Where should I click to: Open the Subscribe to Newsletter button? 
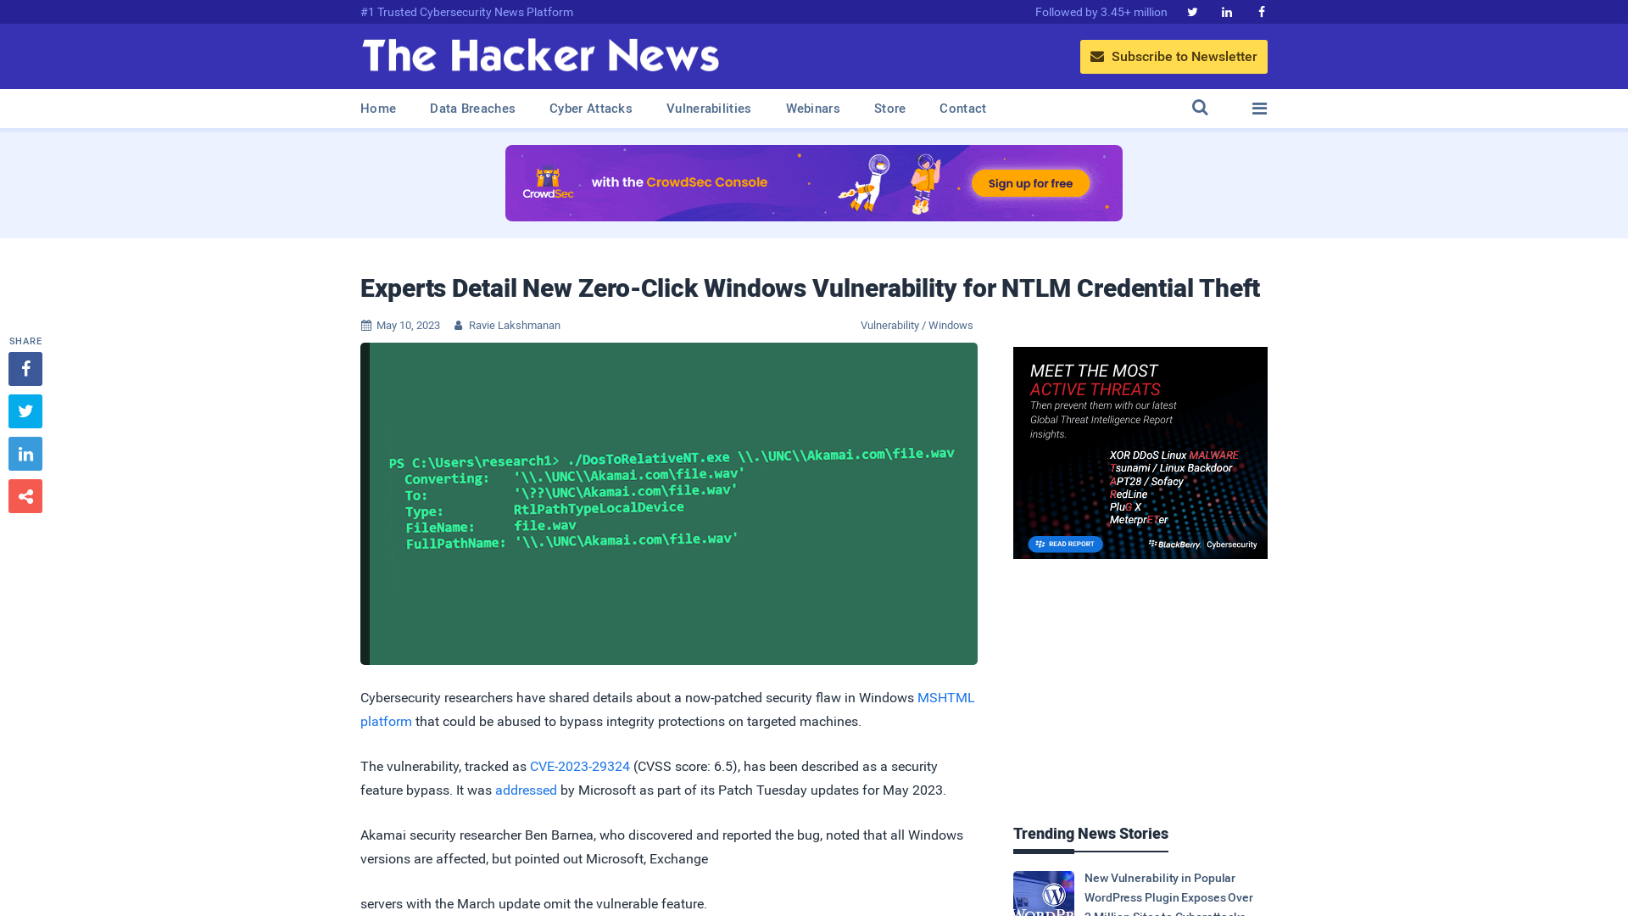[x=1173, y=56]
